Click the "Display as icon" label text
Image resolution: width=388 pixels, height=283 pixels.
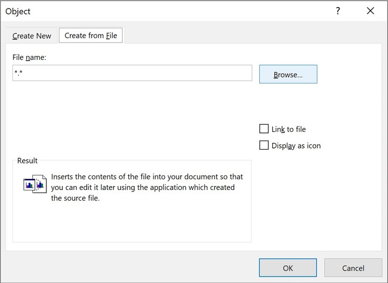click(296, 145)
